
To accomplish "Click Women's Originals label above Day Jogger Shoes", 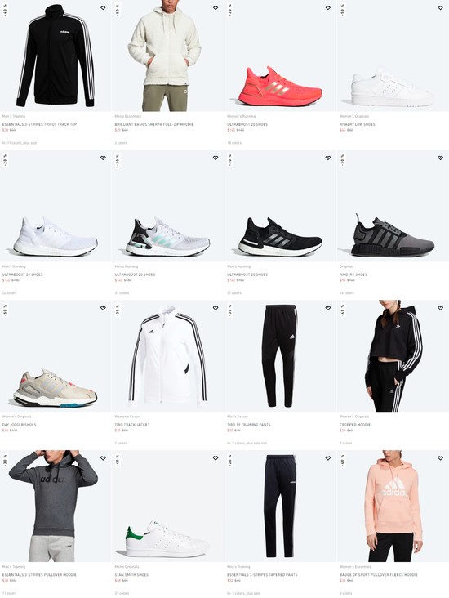I will click(17, 417).
